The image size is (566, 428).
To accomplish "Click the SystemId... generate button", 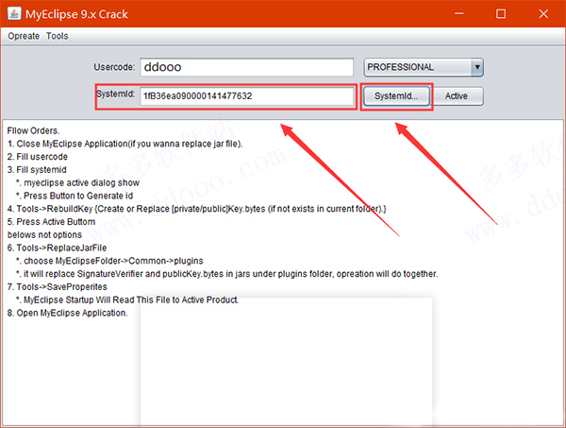I will (396, 96).
